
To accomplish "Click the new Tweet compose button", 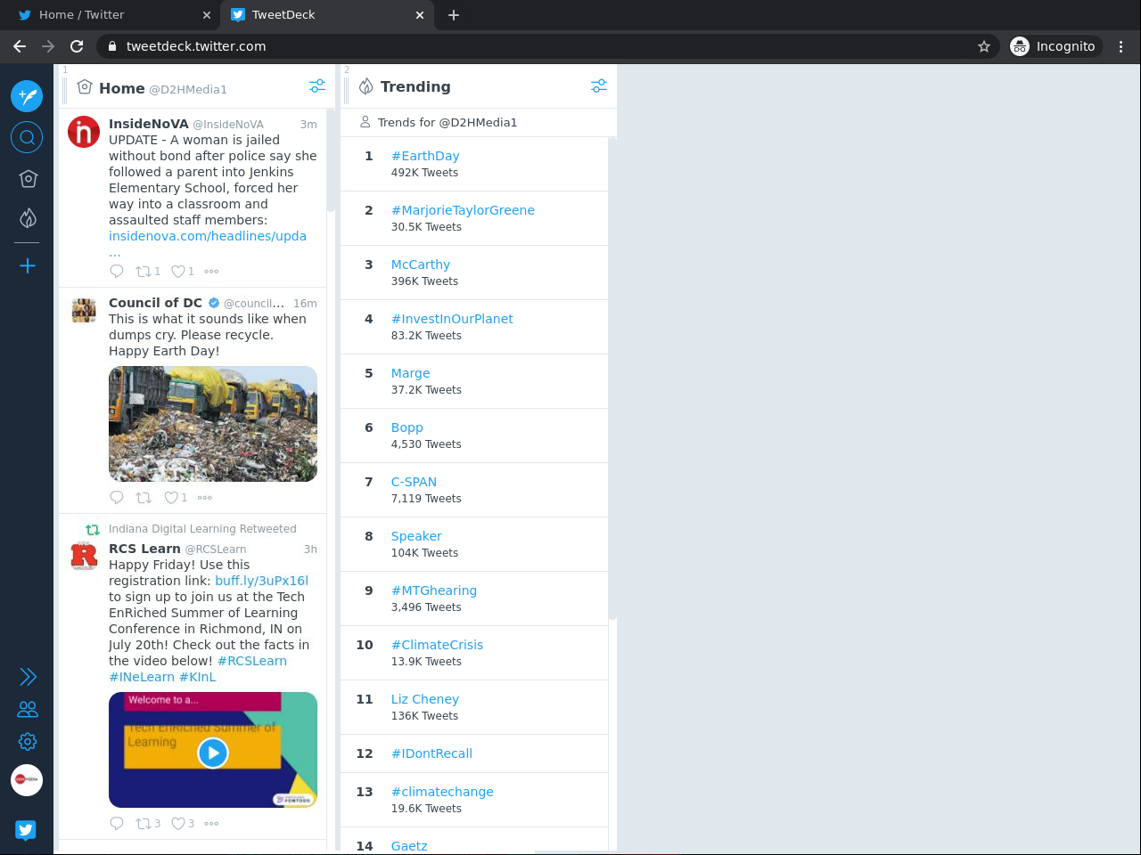I will (27, 95).
